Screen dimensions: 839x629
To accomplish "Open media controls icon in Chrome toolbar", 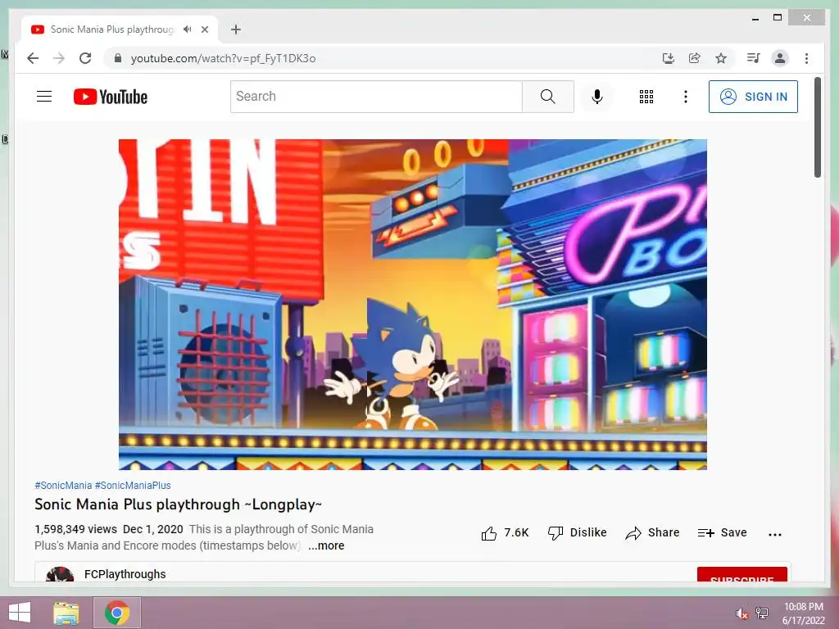I will coord(753,58).
